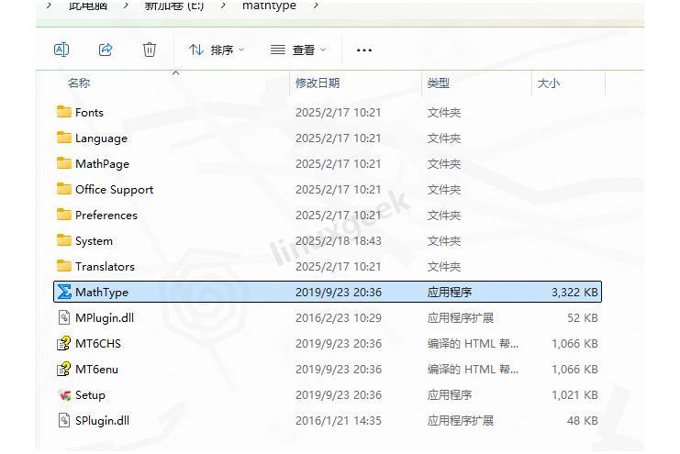Select the System folder name
This screenshot has height=454, width=680.
click(94, 240)
